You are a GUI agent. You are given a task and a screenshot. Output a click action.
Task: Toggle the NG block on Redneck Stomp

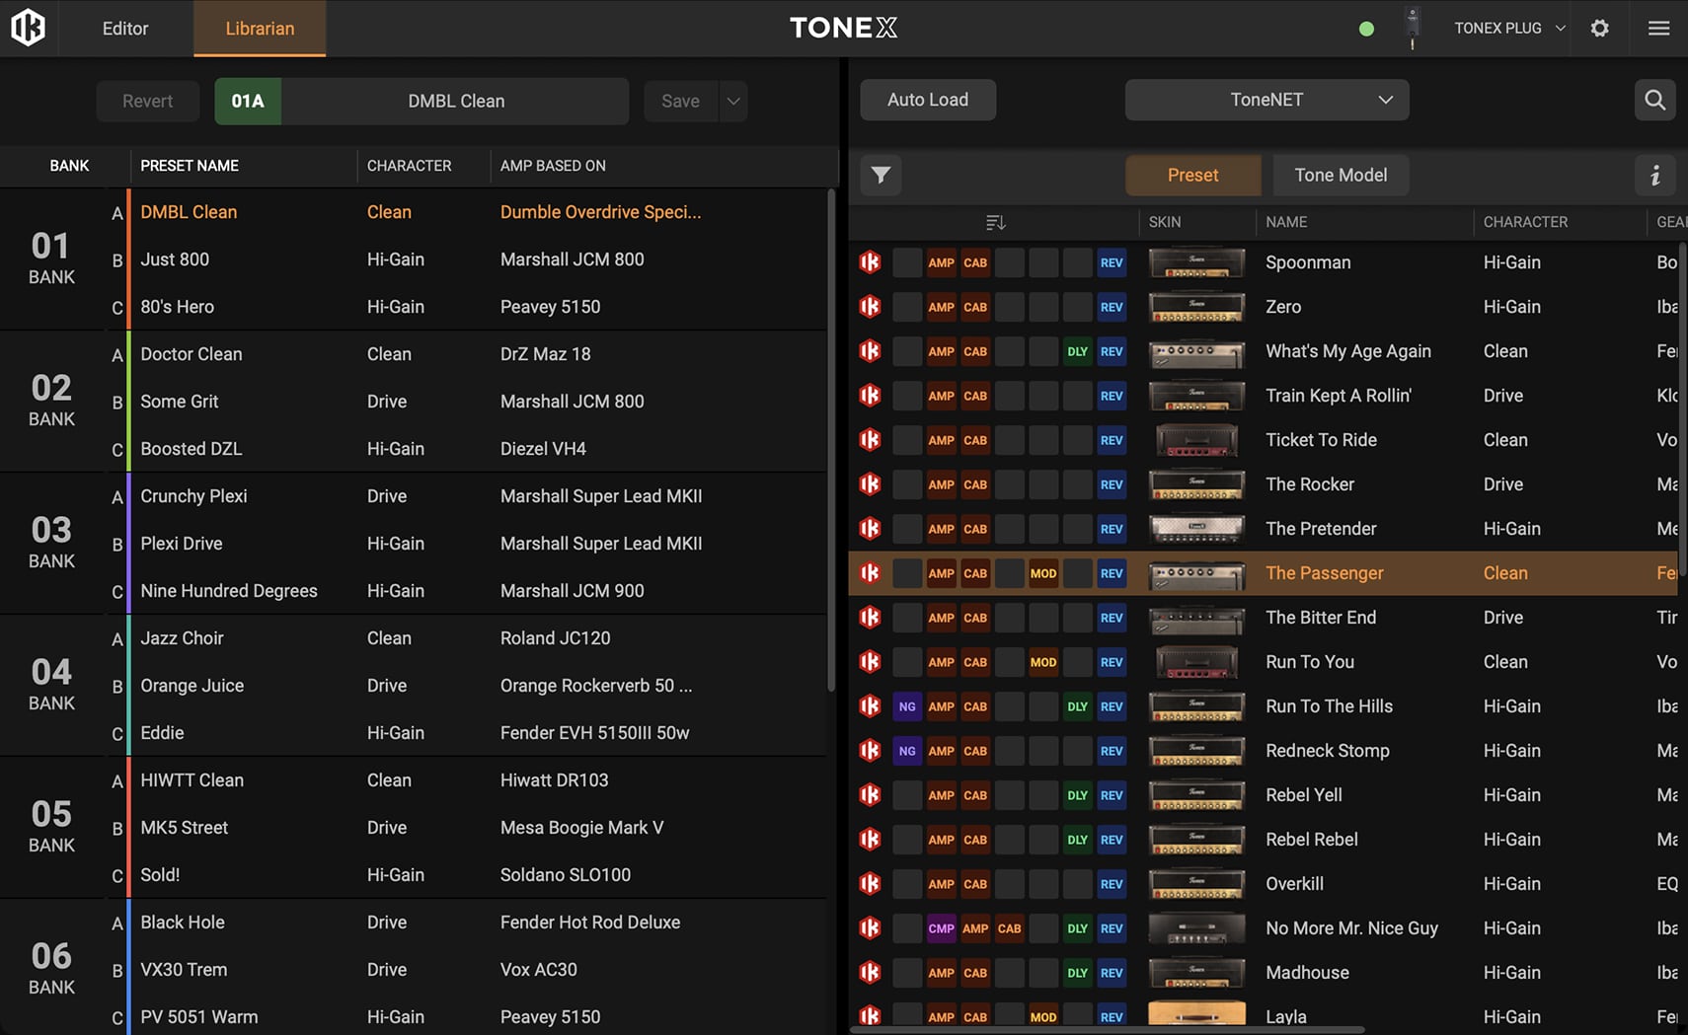pyautogui.click(x=906, y=751)
